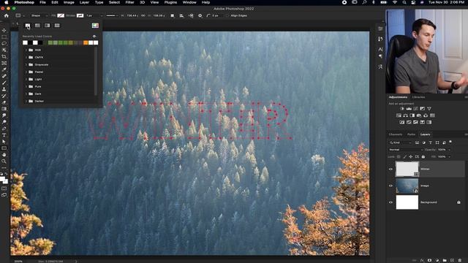Open the Stroke color picker

pyautogui.click(x=80, y=15)
